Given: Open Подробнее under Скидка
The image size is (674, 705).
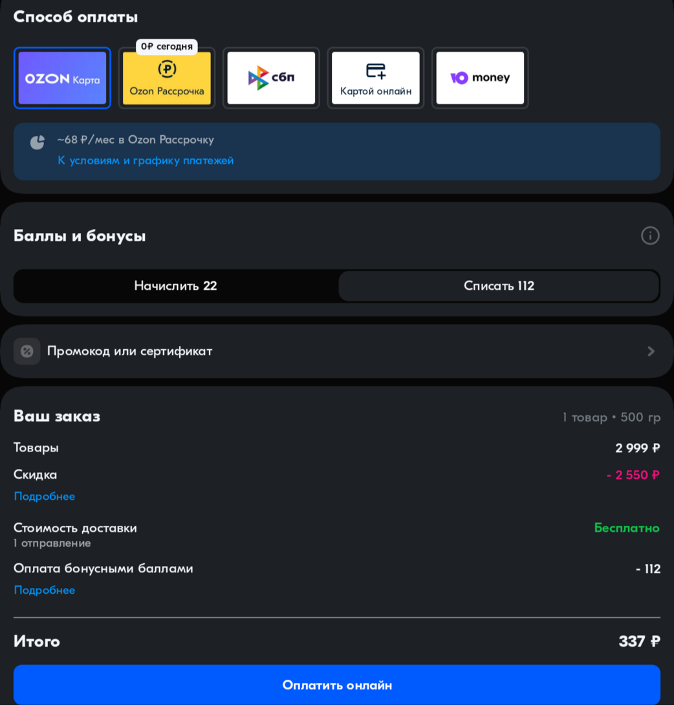Looking at the screenshot, I should pos(45,497).
